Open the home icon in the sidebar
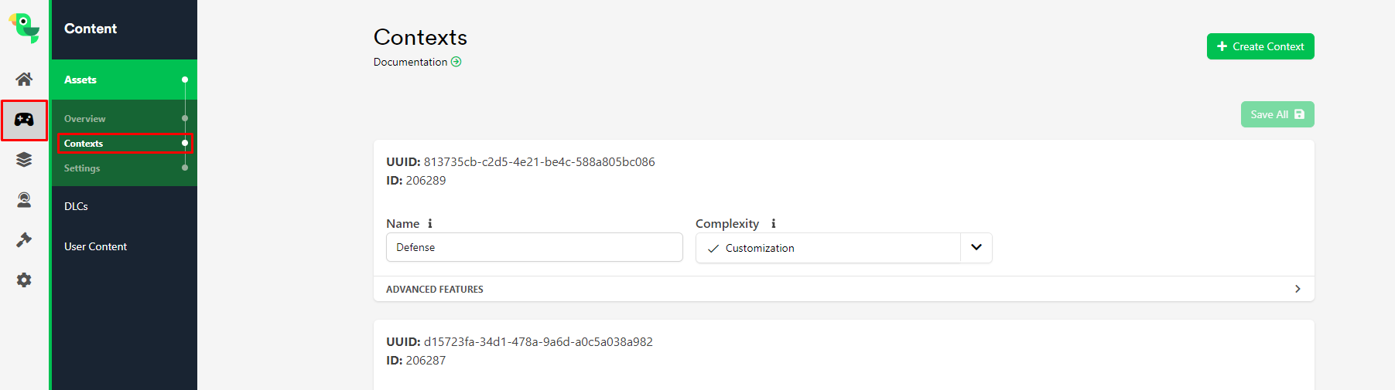 pos(24,80)
